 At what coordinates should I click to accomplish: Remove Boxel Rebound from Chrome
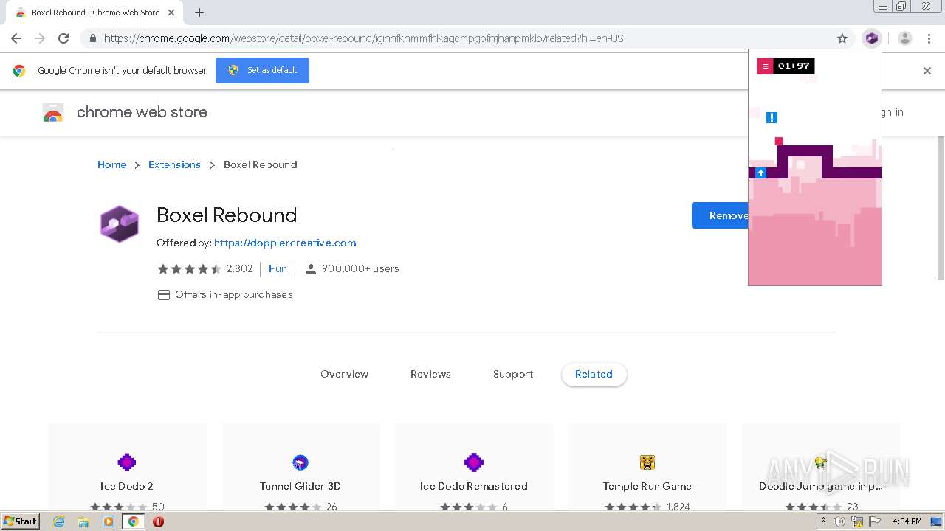721,215
